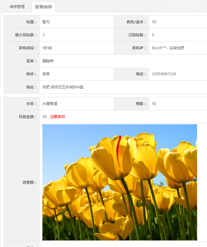The width and height of the screenshot is (207, 247).
Task: Click the red 立即支付 link
Action: pyautogui.click(x=58, y=117)
